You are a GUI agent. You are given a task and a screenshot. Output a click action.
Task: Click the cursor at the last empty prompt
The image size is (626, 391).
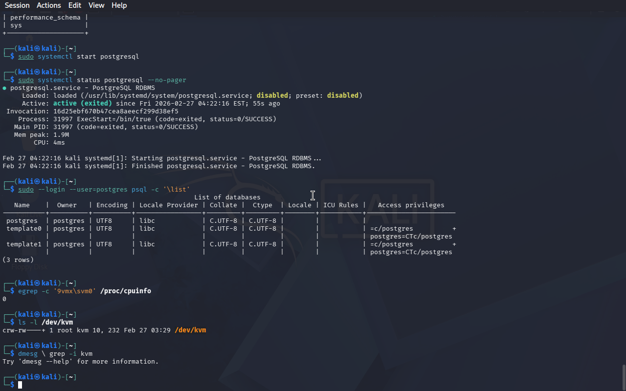coord(20,385)
